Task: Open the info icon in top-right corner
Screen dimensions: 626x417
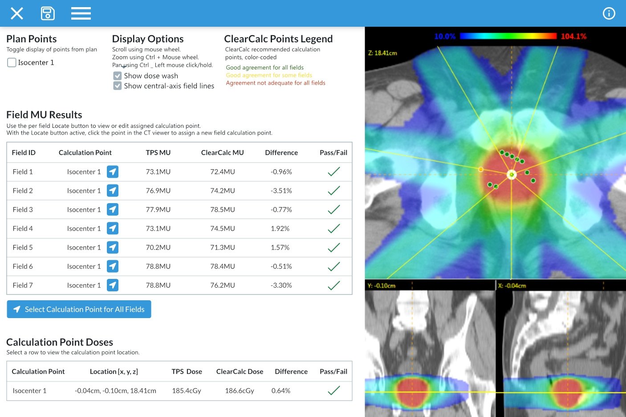Action: [x=609, y=13]
